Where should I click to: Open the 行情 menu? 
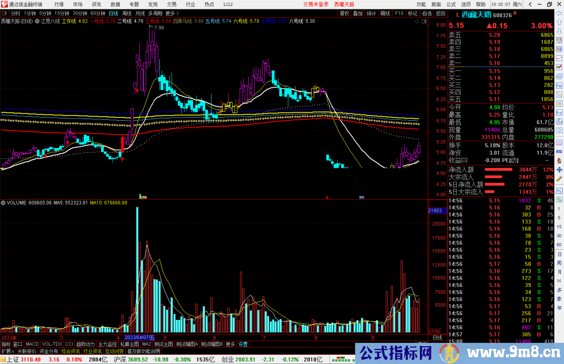coord(59,4)
